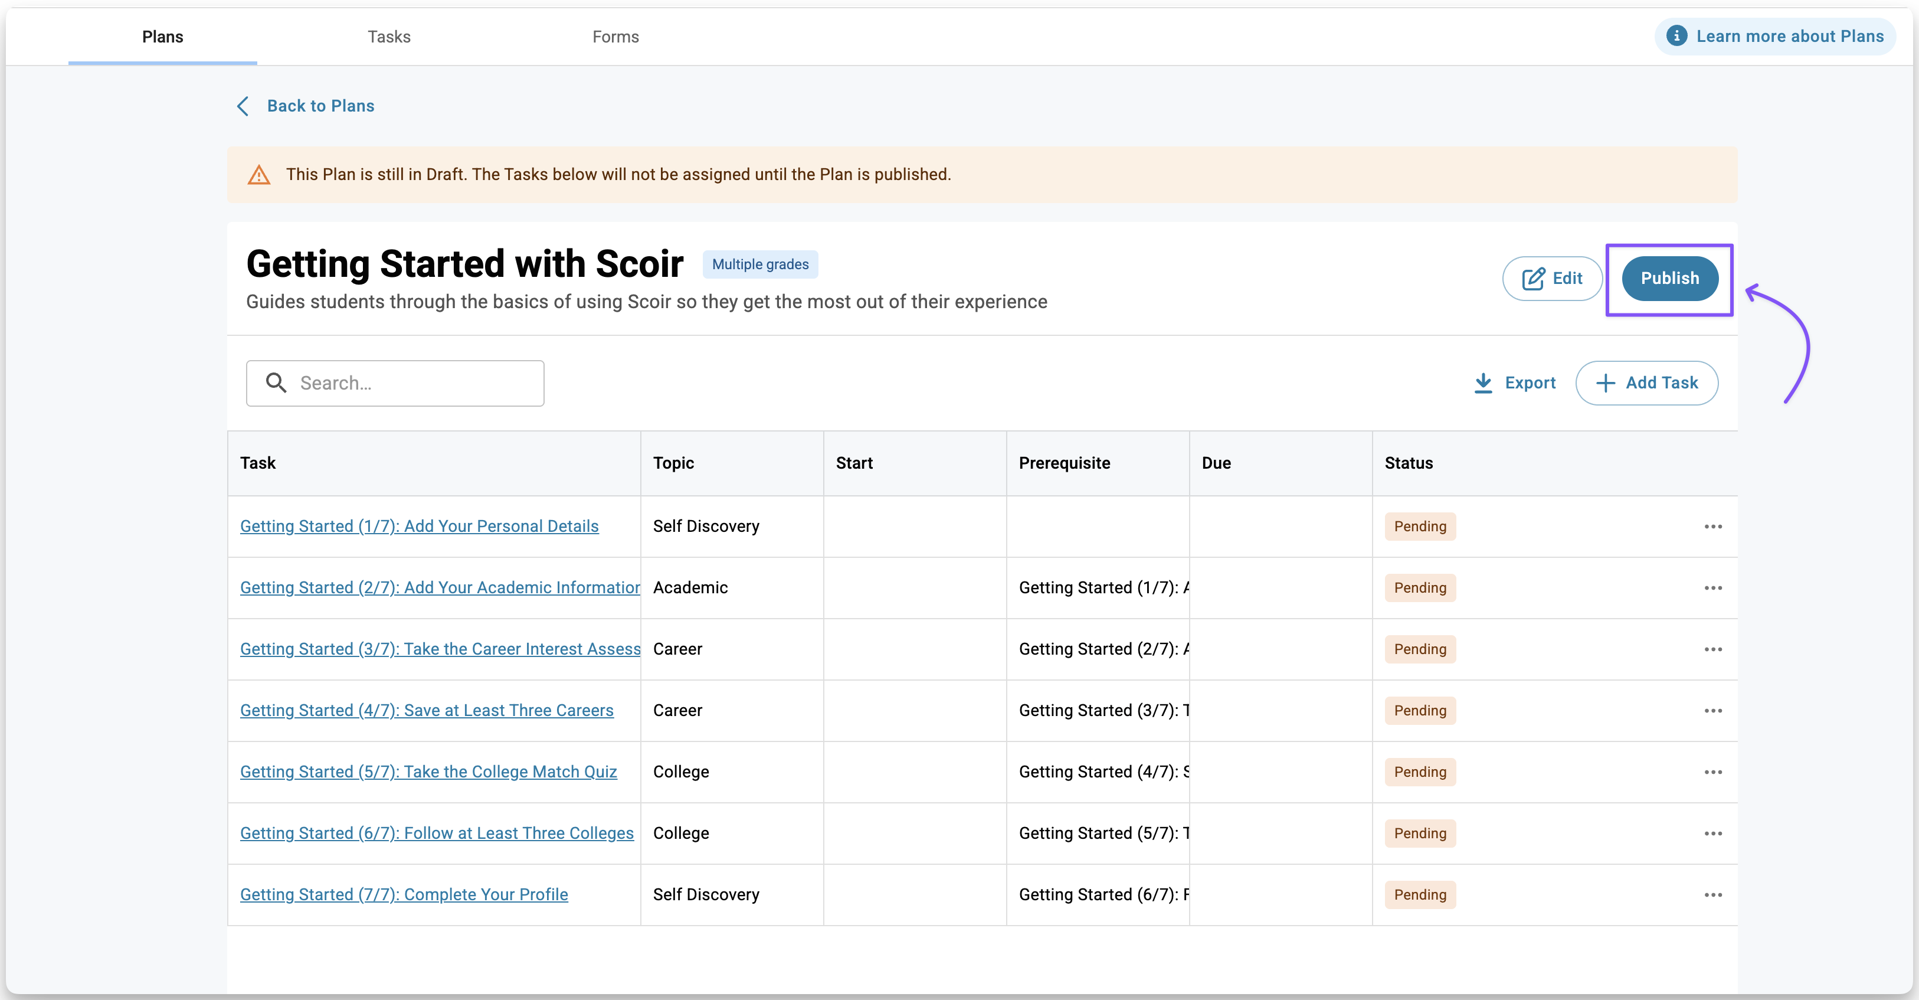Switch to the Tasks tab

pyautogui.click(x=389, y=37)
